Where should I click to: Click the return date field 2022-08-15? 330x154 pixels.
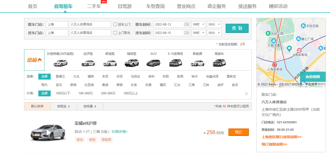tap(172, 33)
